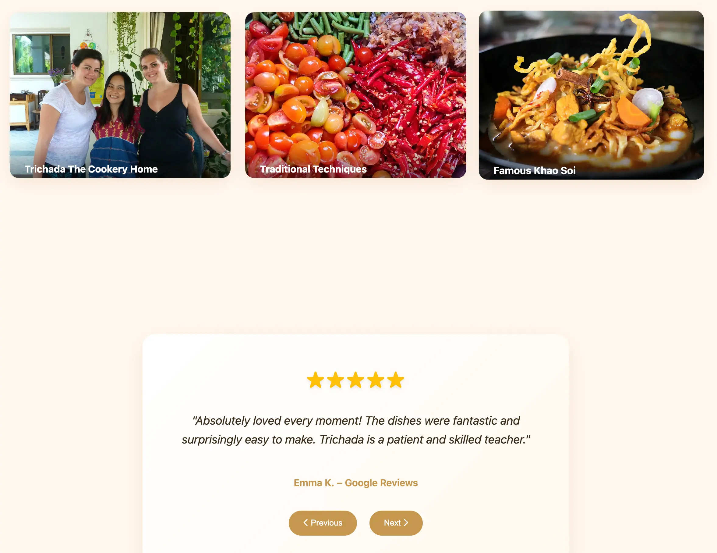The width and height of the screenshot is (717, 553).
Task: Click the 'Famous Khao Soi' caption text
Action: [535, 170]
